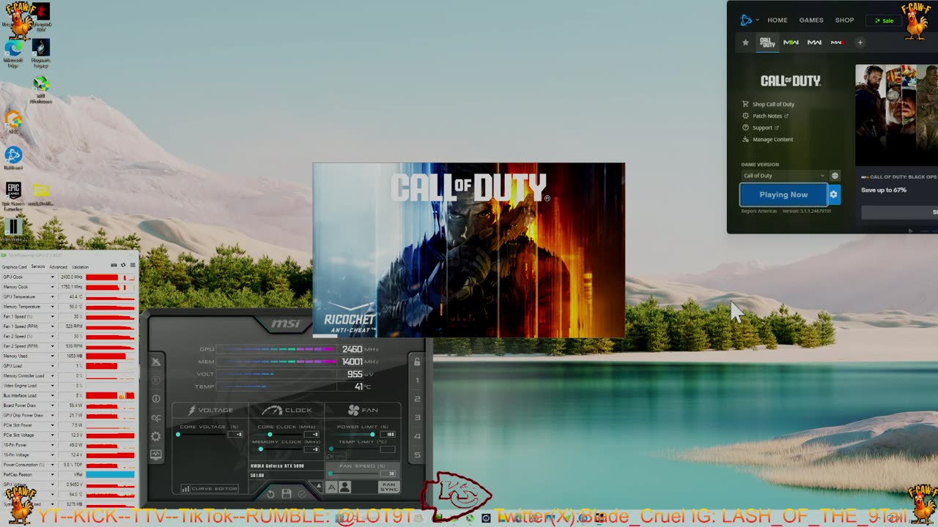
Task: Toggle Fan Sync button in Afterburner
Action: (389, 487)
